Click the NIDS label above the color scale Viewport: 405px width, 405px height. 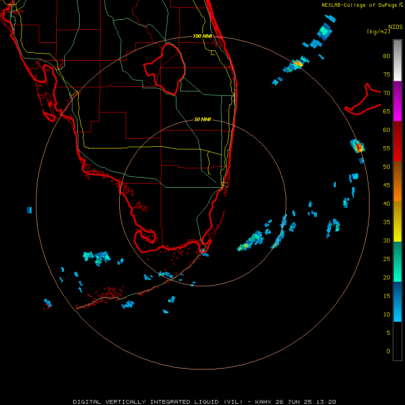pos(395,27)
